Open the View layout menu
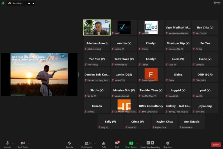The image size is (223, 149). click(x=217, y=3)
